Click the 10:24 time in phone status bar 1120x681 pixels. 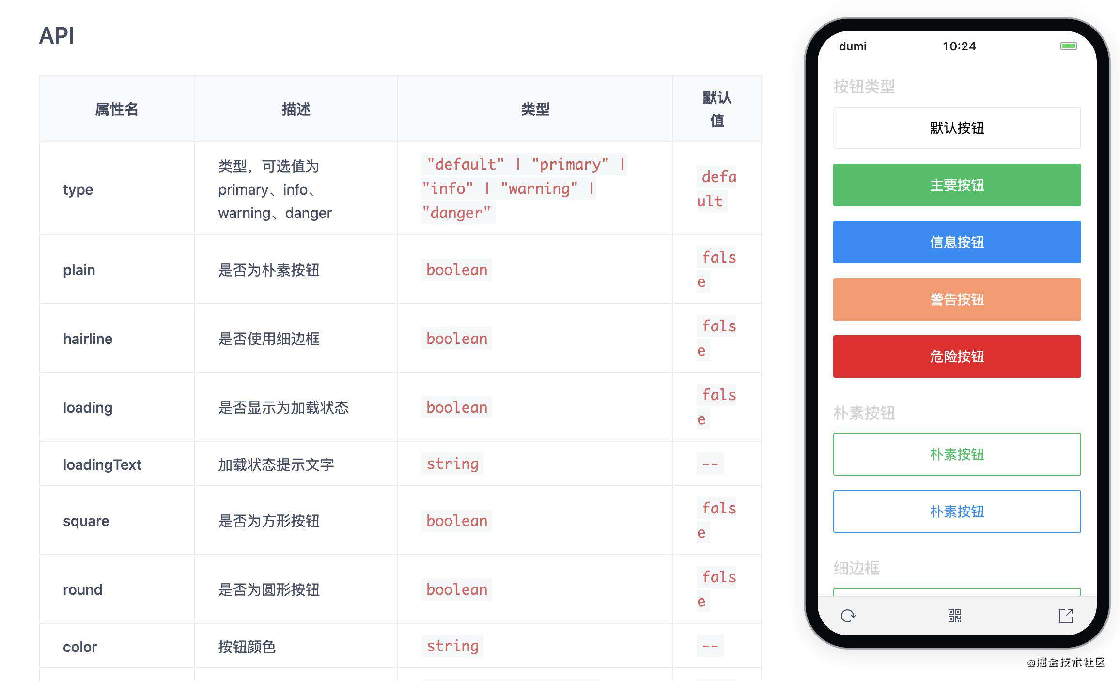click(x=959, y=46)
